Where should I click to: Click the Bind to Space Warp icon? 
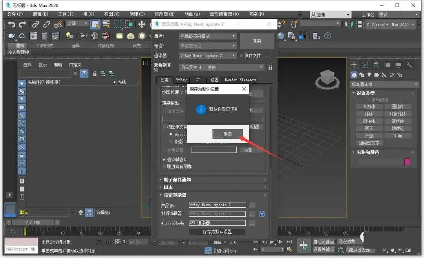pos(58,24)
